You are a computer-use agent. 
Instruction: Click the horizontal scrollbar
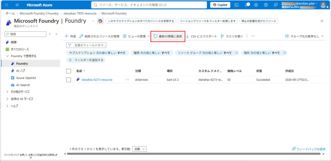point(194,154)
